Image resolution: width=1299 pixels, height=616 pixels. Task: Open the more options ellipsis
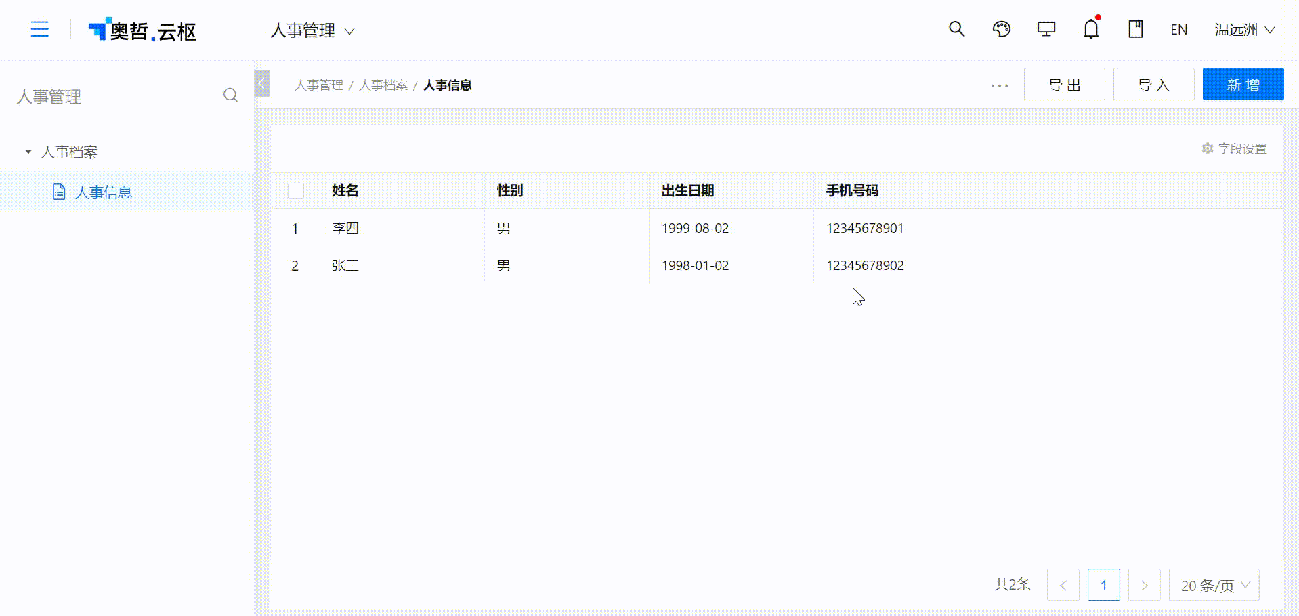click(x=1000, y=85)
